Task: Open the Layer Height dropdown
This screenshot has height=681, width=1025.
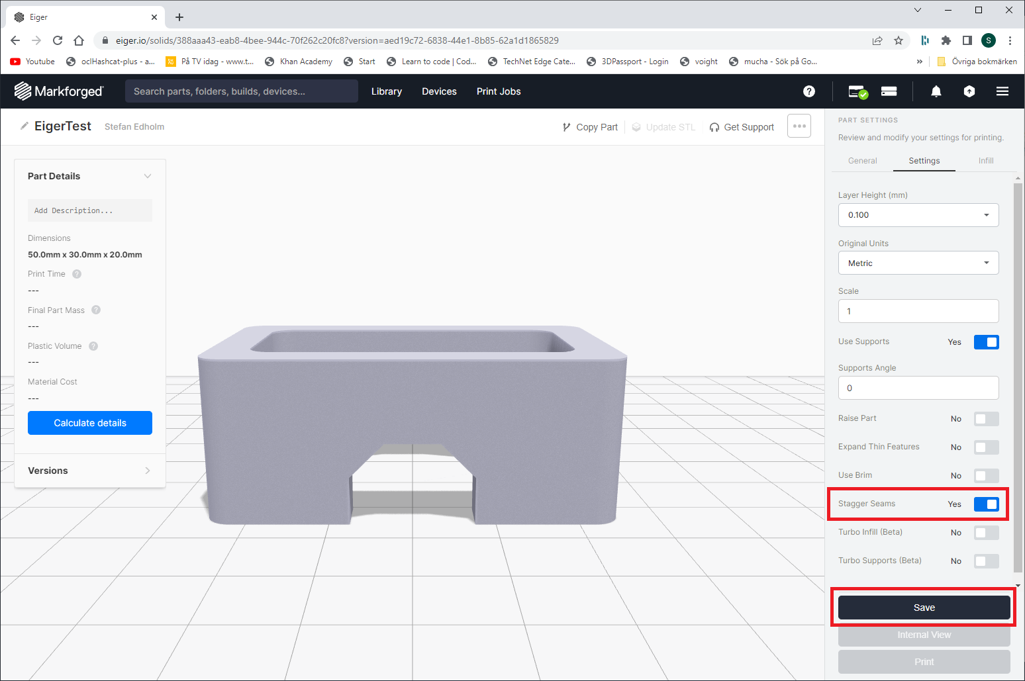Action: pos(918,215)
